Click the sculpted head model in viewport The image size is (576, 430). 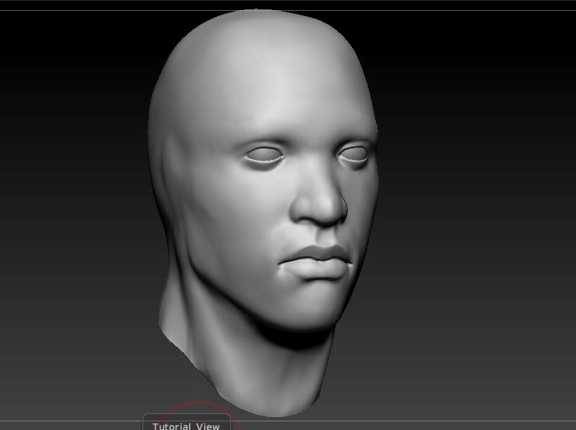263,213
